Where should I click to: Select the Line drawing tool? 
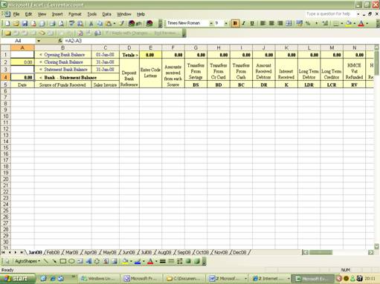tap(46, 261)
